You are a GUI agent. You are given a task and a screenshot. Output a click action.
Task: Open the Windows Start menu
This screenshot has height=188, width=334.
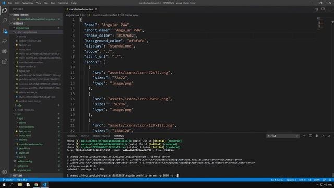(4, 184)
